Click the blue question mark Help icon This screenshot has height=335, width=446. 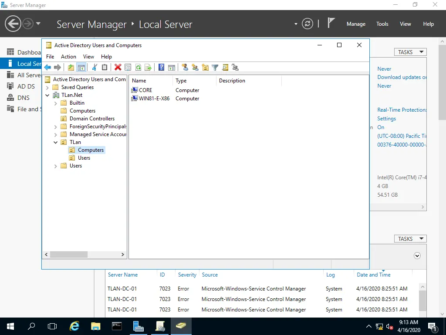click(161, 68)
